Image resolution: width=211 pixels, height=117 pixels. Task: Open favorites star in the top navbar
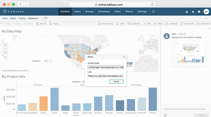coord(193,12)
